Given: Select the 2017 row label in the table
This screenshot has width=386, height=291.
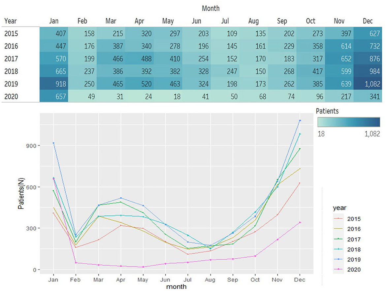Looking at the screenshot, I should click(x=11, y=59).
